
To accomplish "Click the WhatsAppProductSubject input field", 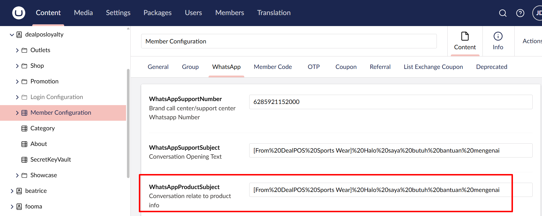I will (x=391, y=190).
